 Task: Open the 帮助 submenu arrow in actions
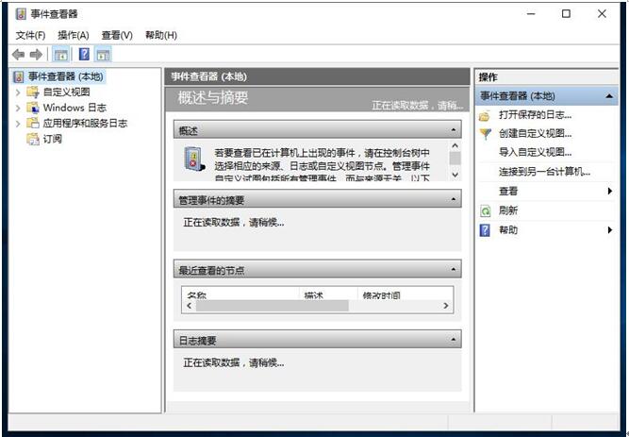tap(610, 229)
